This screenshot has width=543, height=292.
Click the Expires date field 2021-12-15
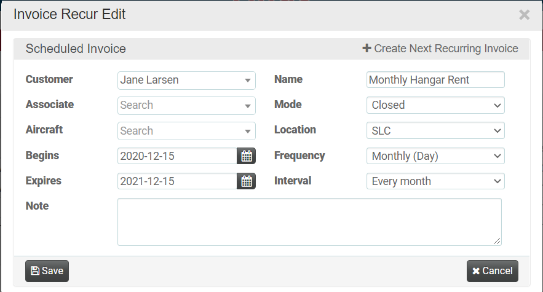[177, 181]
